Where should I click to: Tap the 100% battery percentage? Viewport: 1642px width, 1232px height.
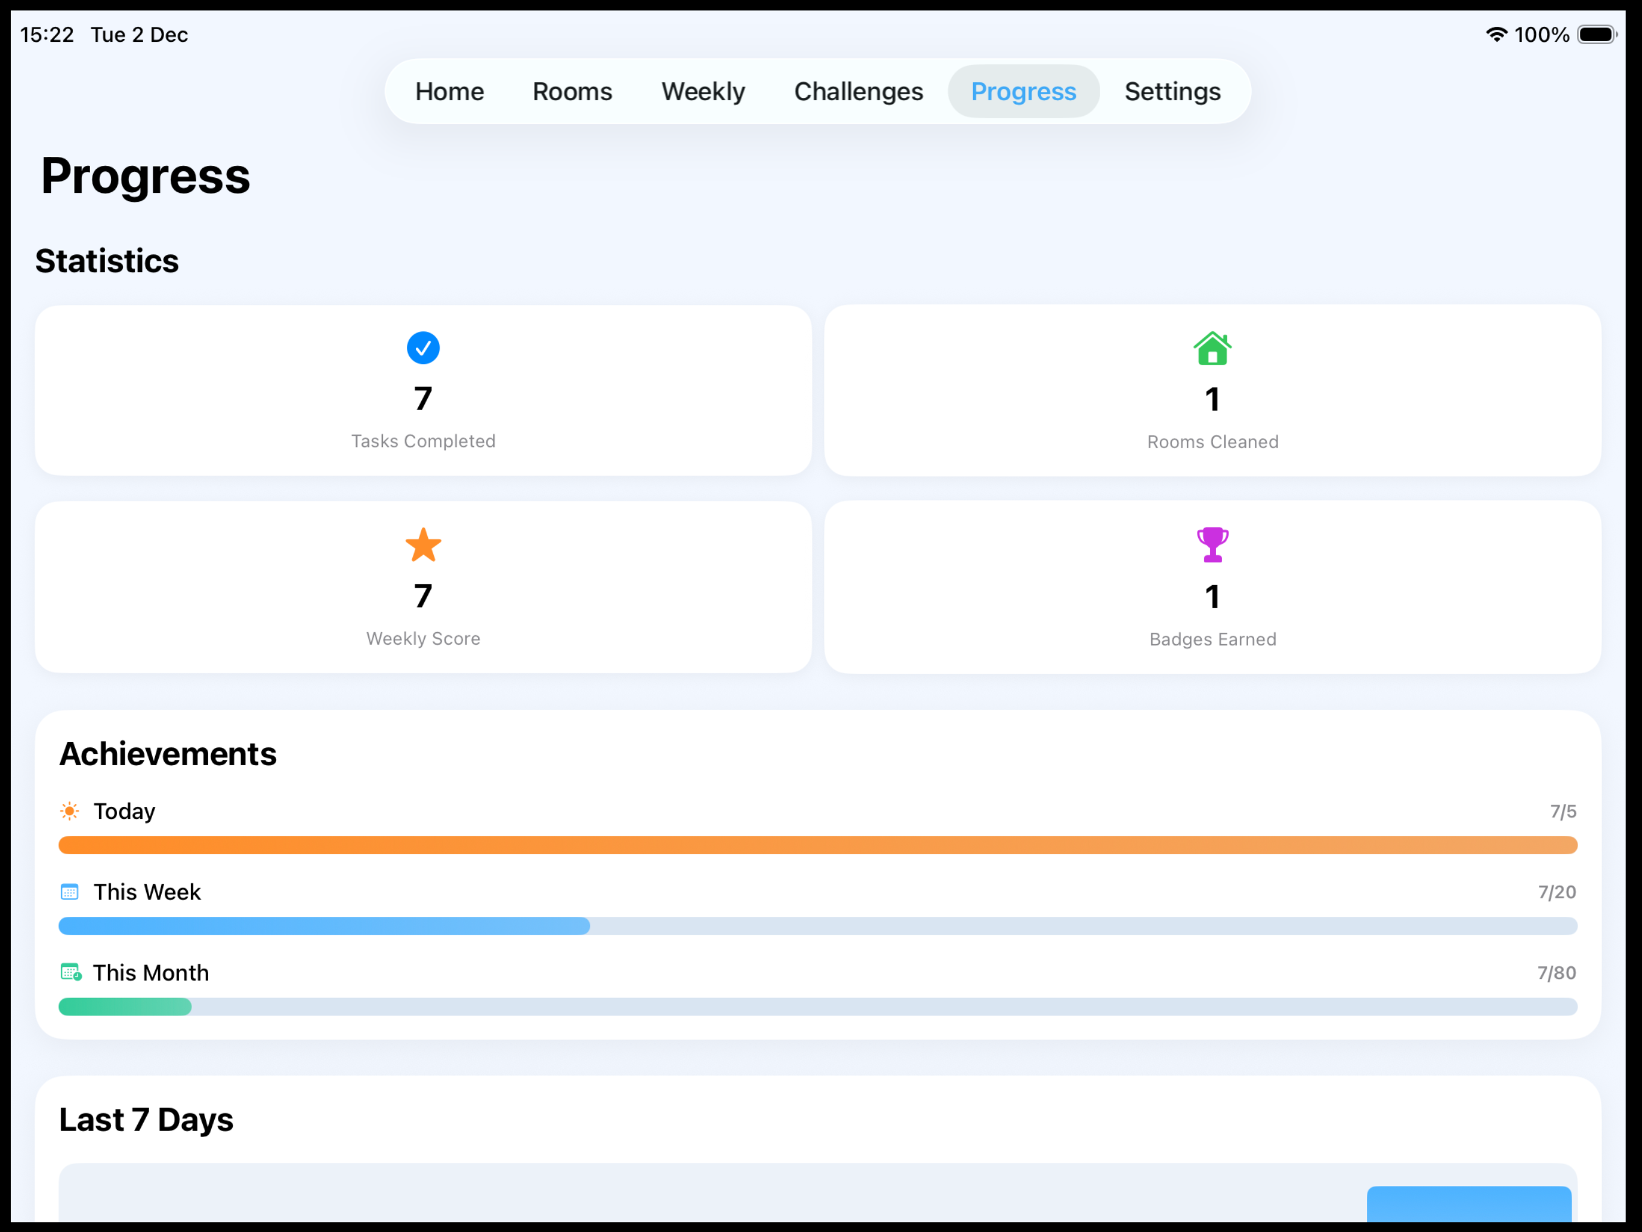click(1542, 35)
